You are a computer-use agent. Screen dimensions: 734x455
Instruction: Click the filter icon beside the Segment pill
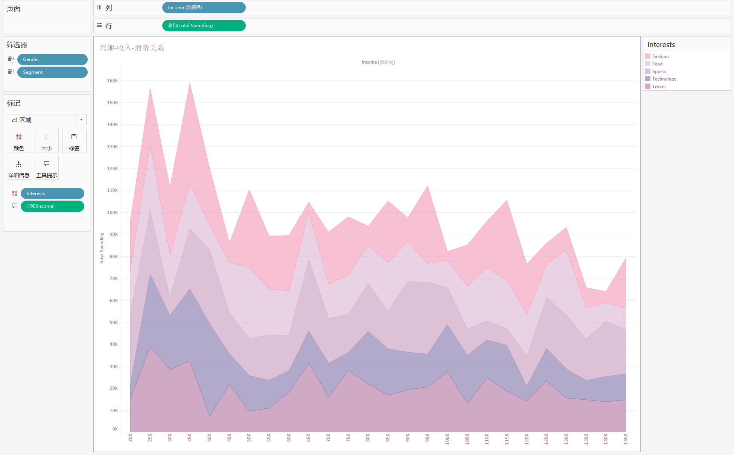coord(11,72)
